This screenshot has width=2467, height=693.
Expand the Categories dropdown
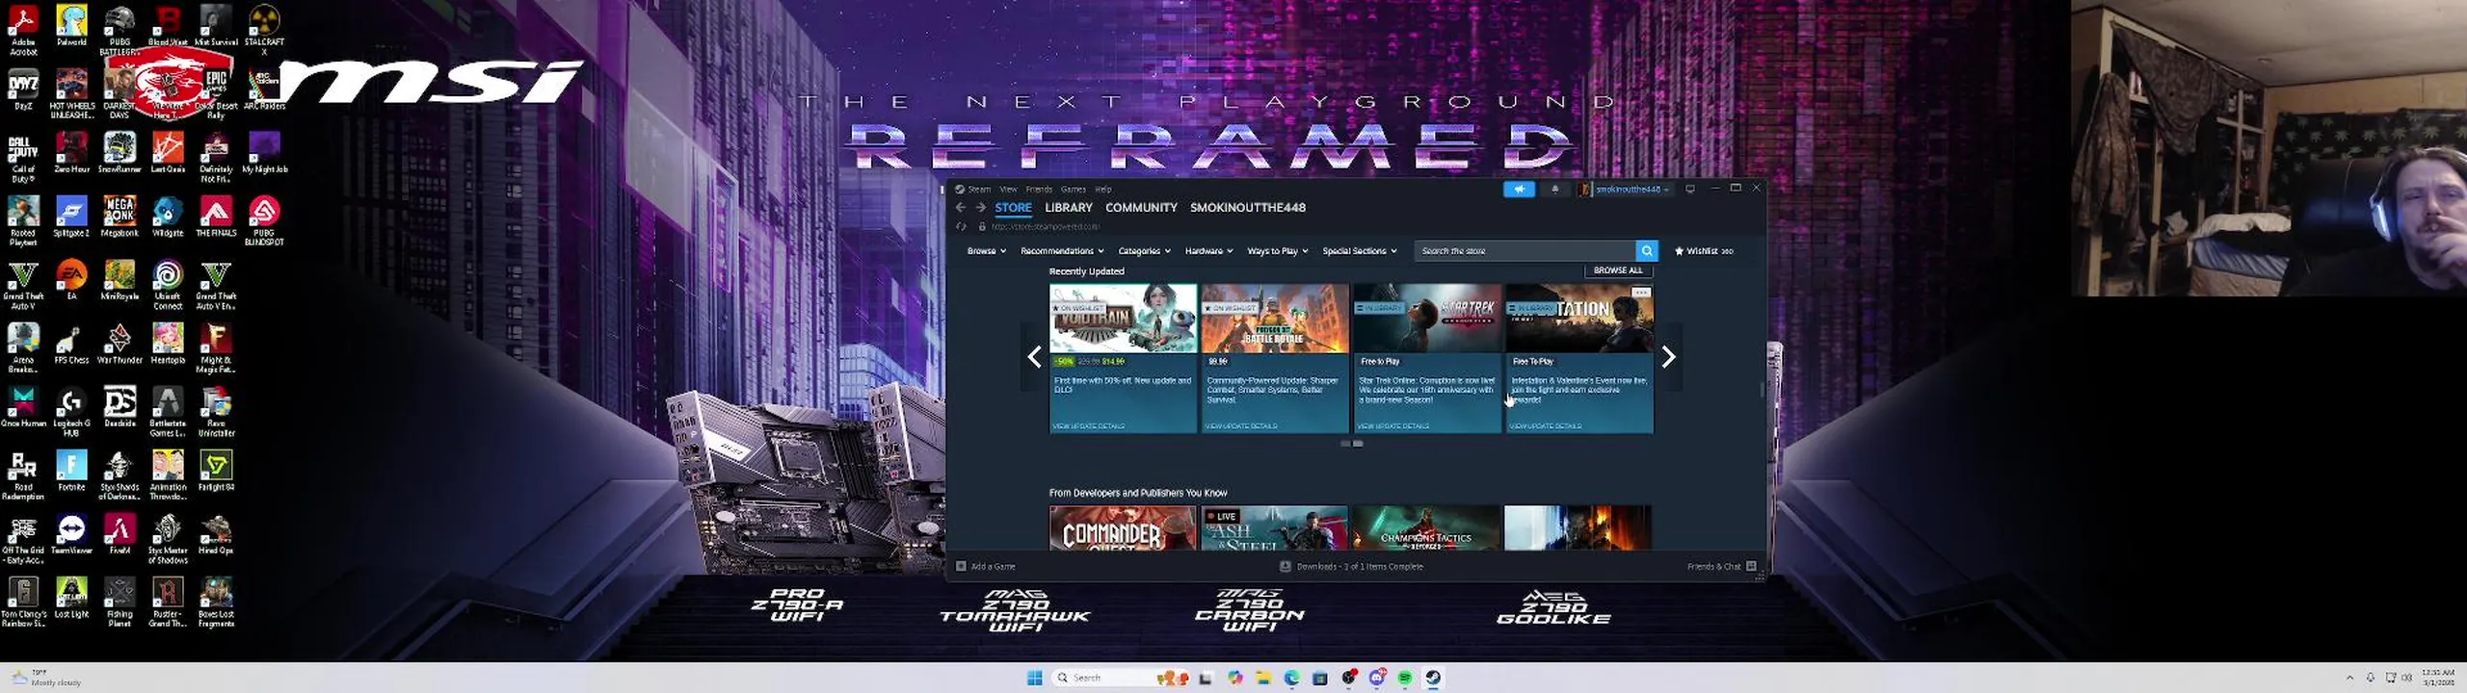point(1144,251)
